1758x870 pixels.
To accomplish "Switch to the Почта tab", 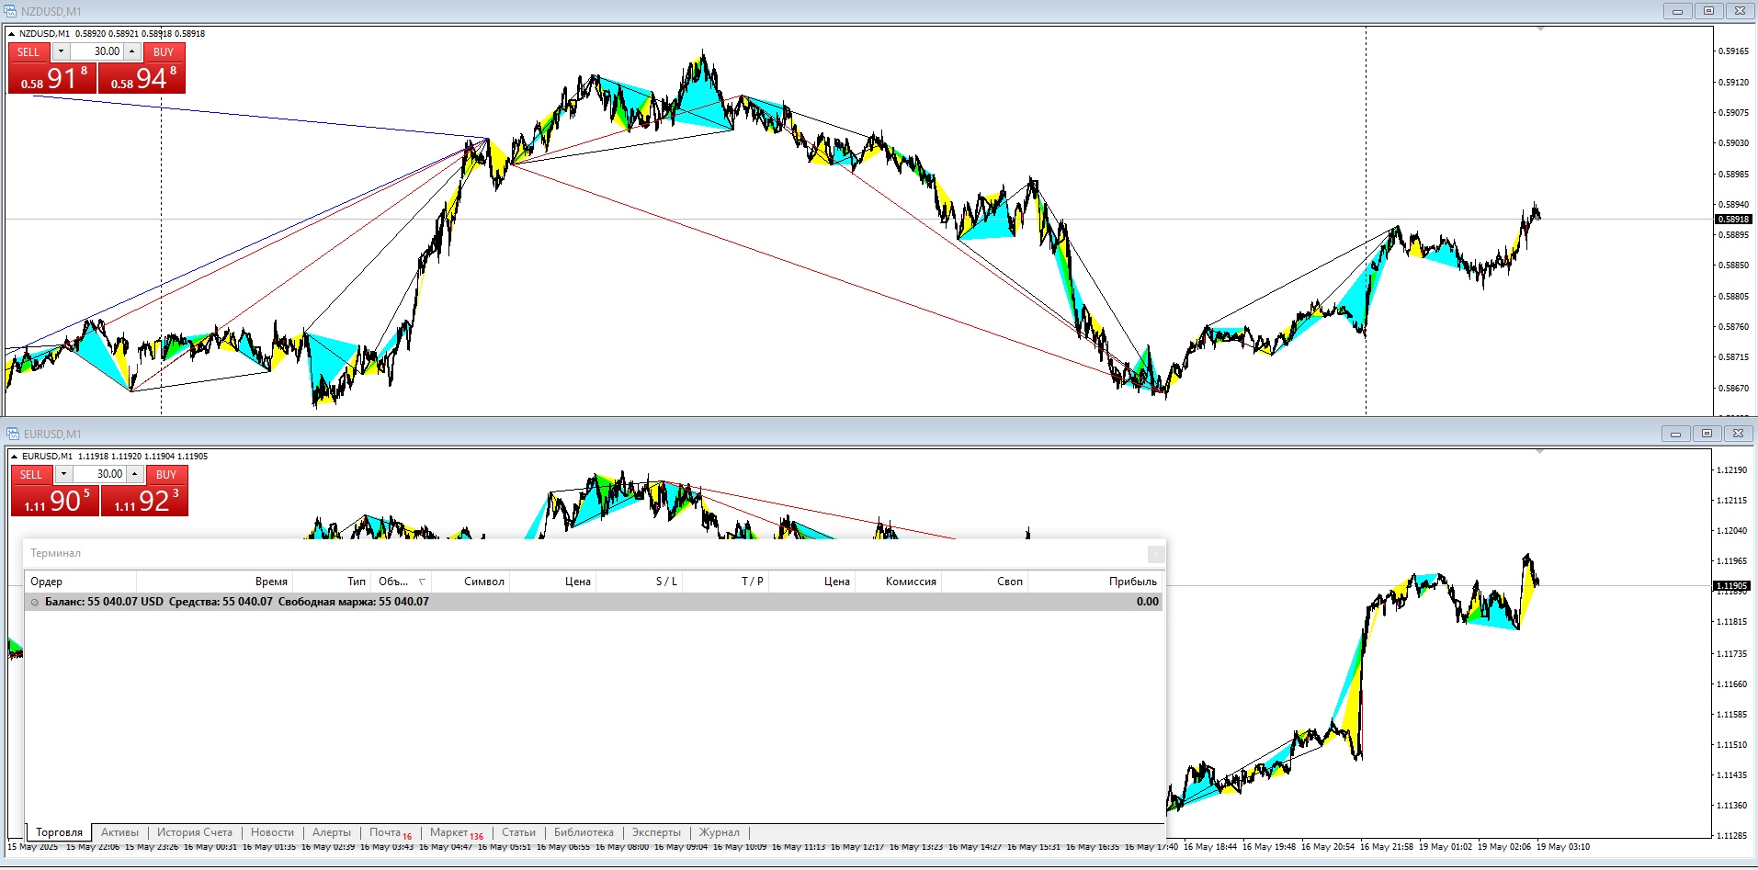I will (x=385, y=832).
